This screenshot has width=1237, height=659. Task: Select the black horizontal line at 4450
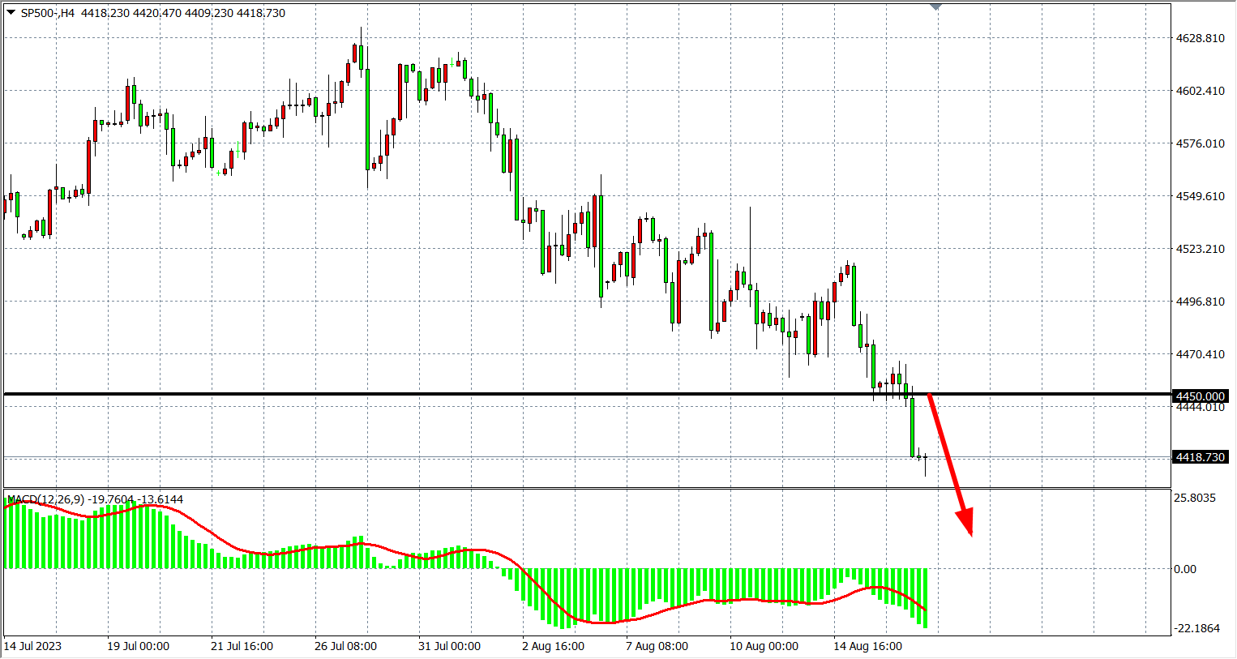[486, 394]
